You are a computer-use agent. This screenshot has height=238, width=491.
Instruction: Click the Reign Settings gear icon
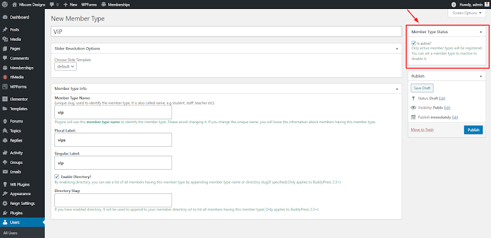pyautogui.click(x=4, y=204)
